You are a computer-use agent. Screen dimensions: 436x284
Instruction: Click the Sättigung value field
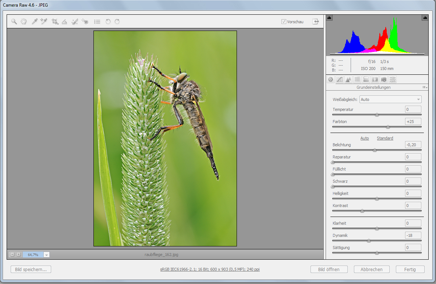tap(413, 248)
